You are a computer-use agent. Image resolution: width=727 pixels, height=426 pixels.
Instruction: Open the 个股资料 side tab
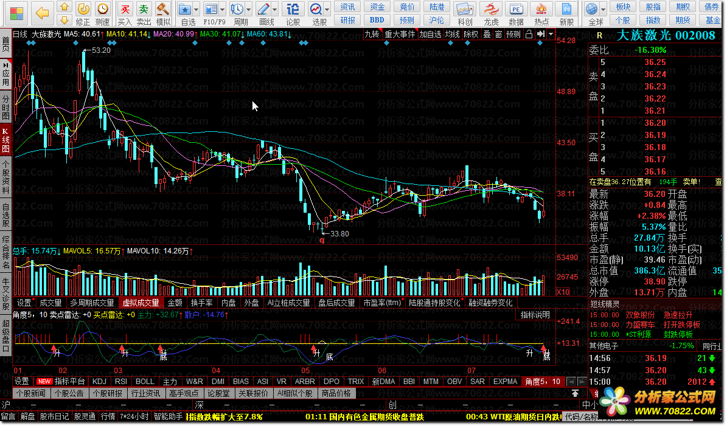tap(5, 177)
